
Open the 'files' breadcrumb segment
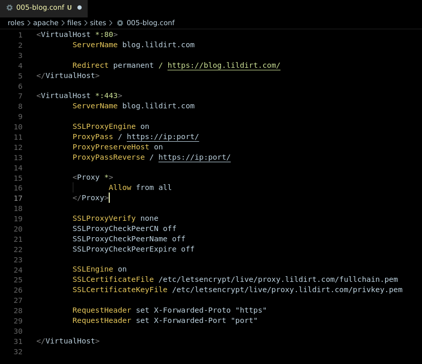pos(74,23)
